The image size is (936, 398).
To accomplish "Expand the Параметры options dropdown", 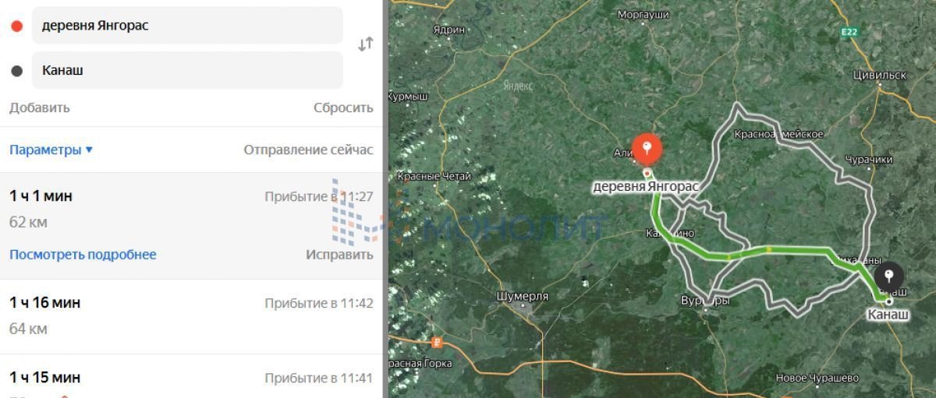I will (51, 150).
